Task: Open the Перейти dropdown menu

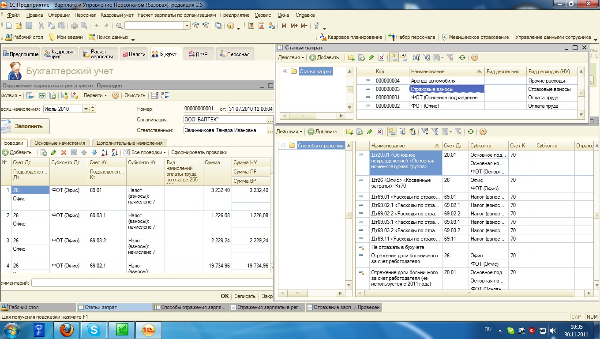Action: click(x=95, y=95)
